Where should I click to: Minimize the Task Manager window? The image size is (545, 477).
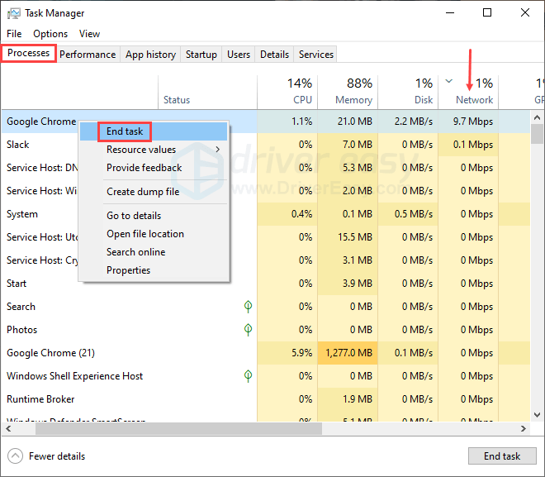click(x=450, y=13)
